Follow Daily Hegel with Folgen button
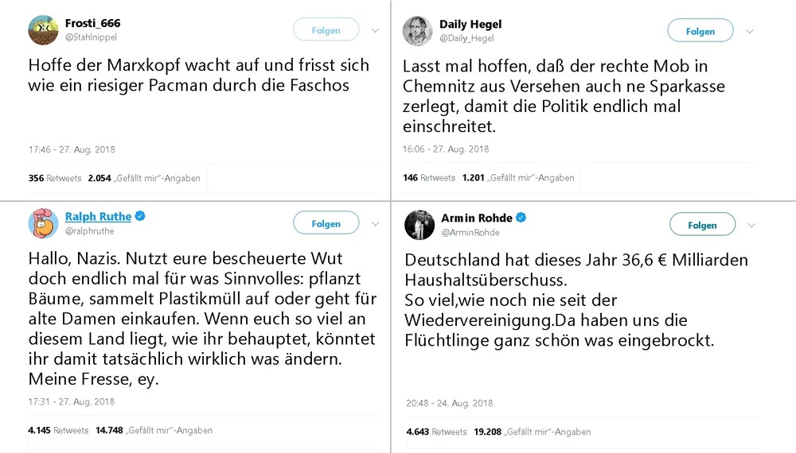796x453 pixels. click(700, 31)
